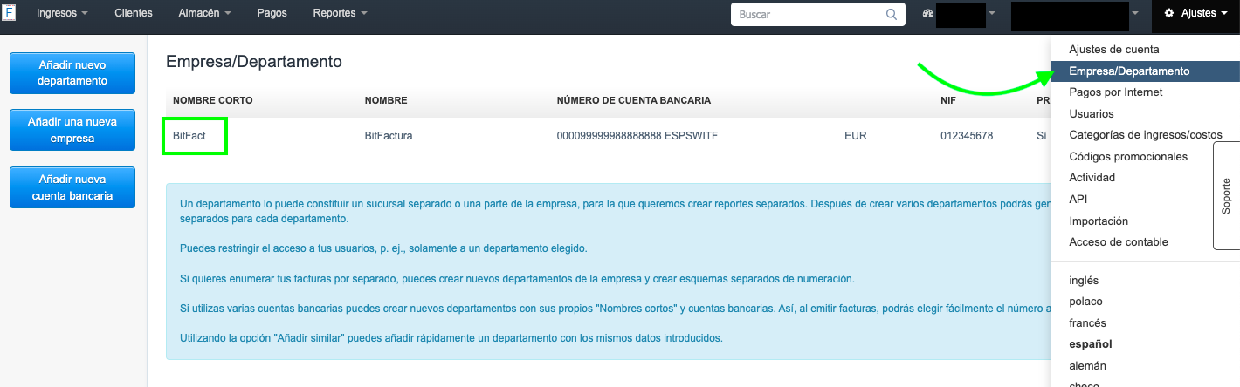Open the Clientes menu item
1240x387 pixels.
134,14
